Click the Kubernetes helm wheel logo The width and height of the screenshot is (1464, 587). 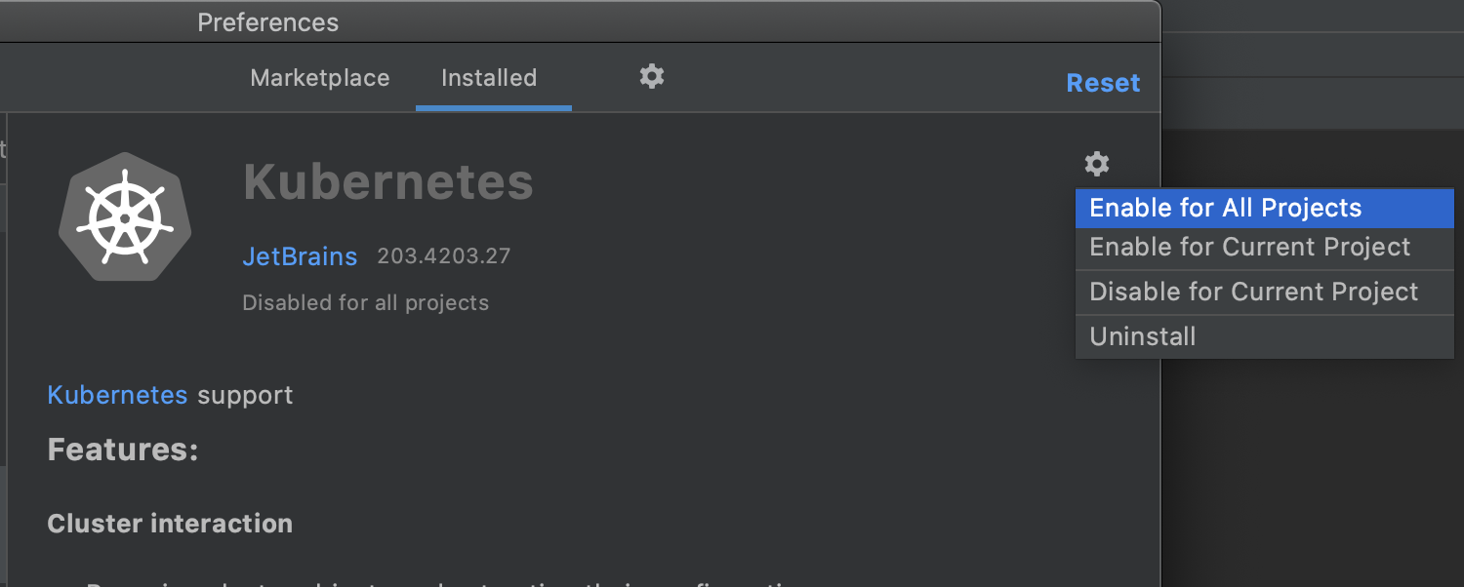[124, 216]
